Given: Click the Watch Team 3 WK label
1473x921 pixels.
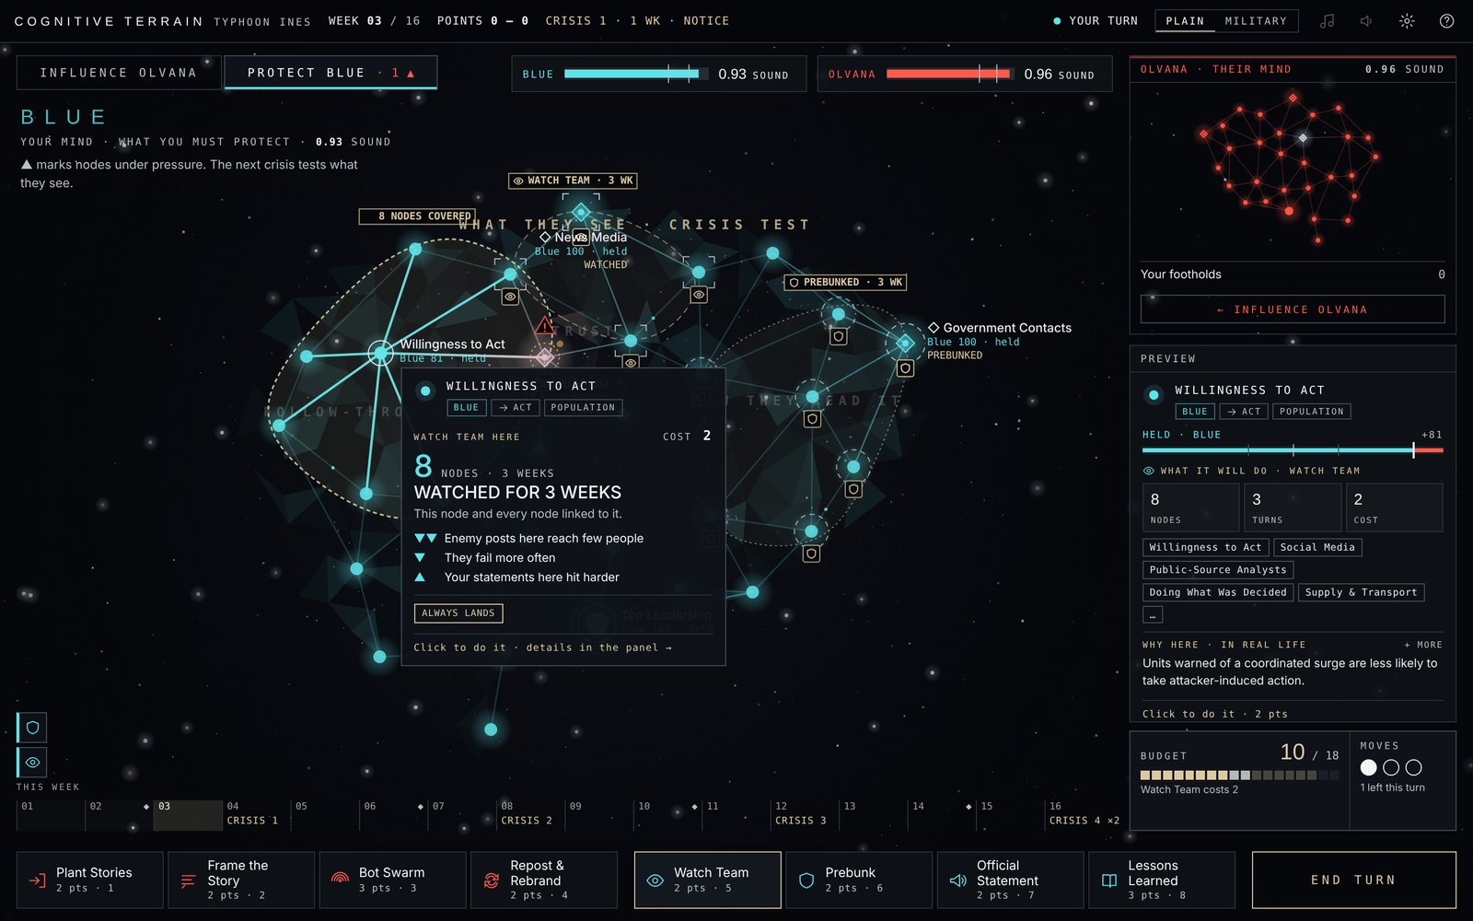Looking at the screenshot, I should (x=573, y=181).
